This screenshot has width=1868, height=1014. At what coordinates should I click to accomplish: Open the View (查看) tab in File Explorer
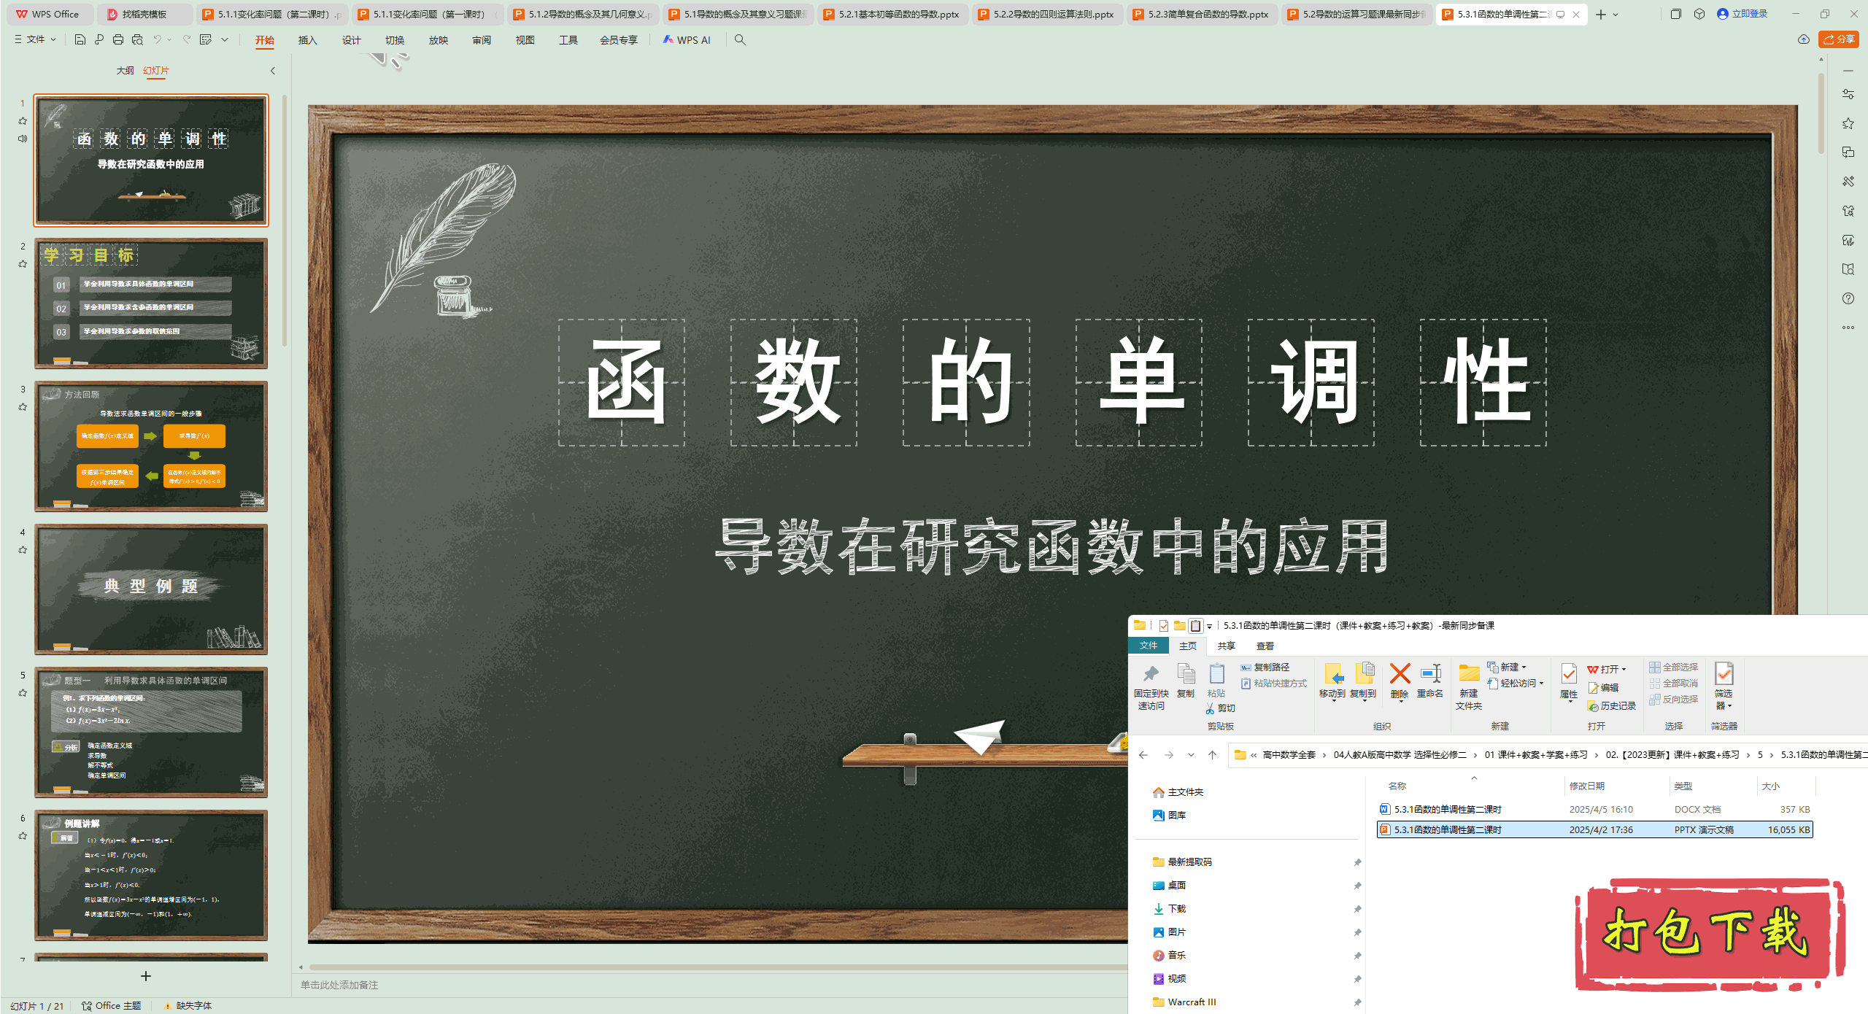[1265, 646]
